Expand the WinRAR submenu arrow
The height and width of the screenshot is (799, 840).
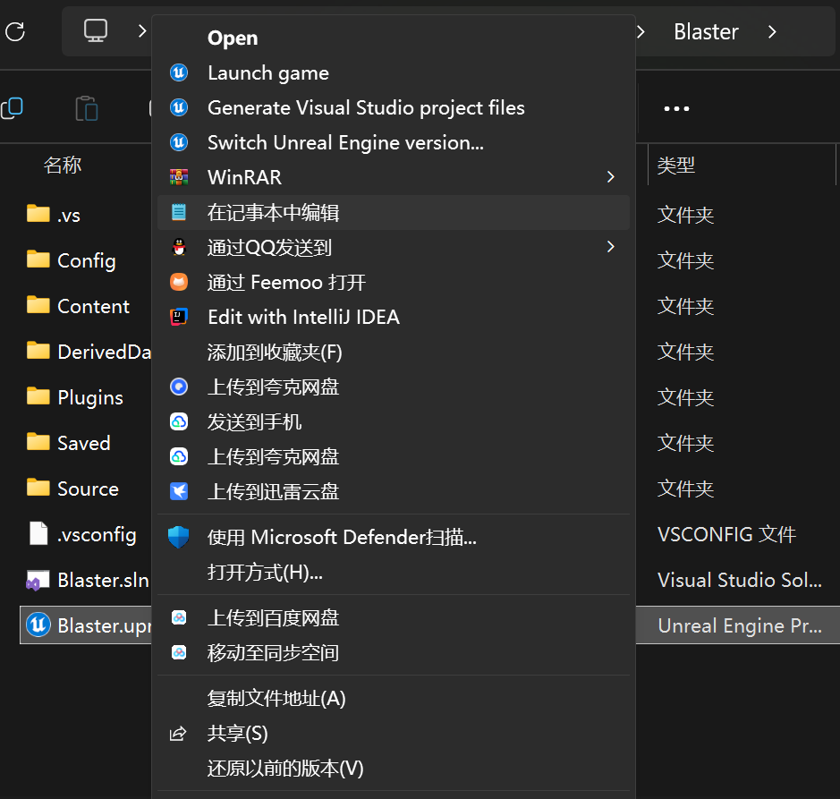pyautogui.click(x=611, y=177)
